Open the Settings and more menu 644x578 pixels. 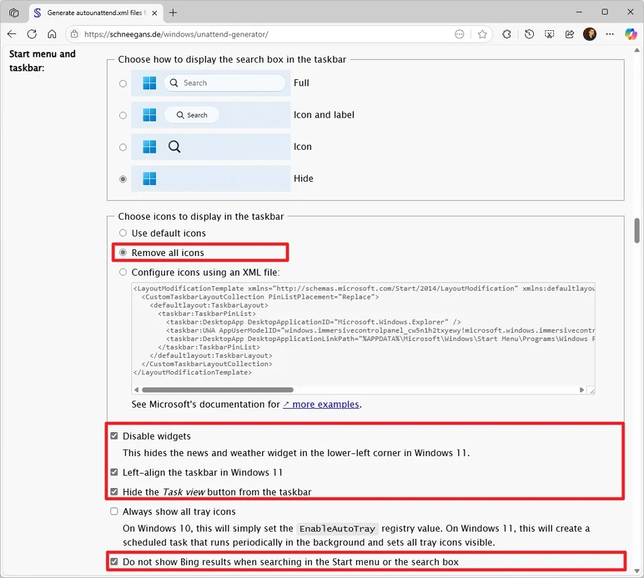coord(609,34)
